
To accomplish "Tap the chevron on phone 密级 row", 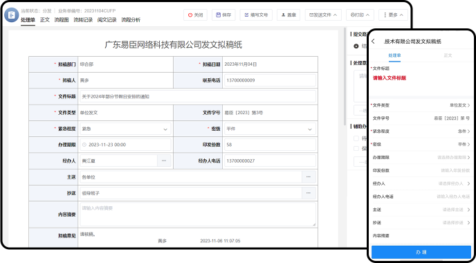I will coord(469,145).
